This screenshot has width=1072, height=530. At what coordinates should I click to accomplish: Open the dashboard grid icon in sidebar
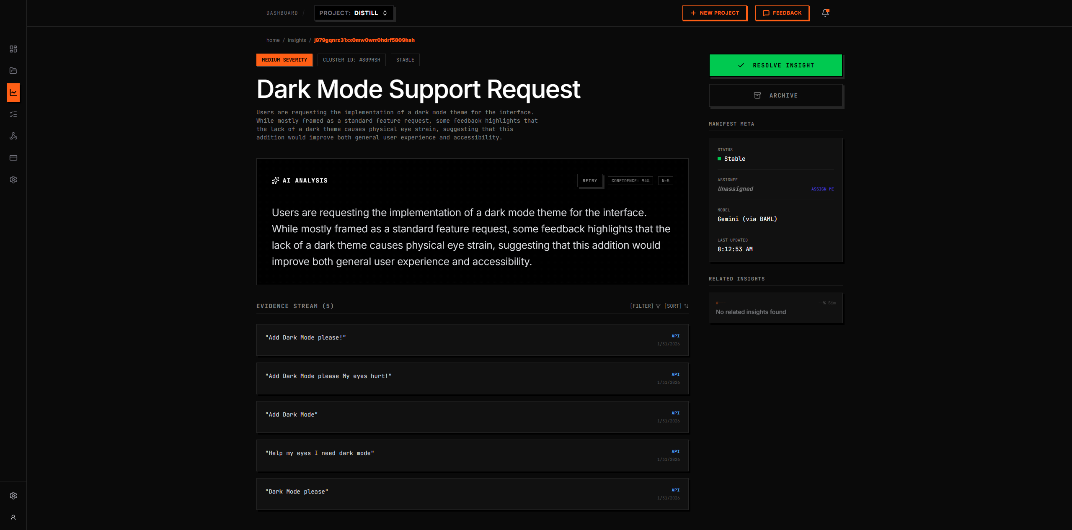[x=13, y=49]
